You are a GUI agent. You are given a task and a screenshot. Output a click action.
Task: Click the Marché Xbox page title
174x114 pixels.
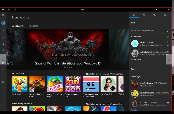click(x=21, y=18)
